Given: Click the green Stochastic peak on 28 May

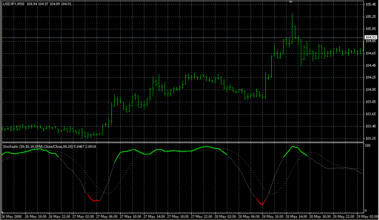Looking at the screenshot, I should click(x=294, y=147).
